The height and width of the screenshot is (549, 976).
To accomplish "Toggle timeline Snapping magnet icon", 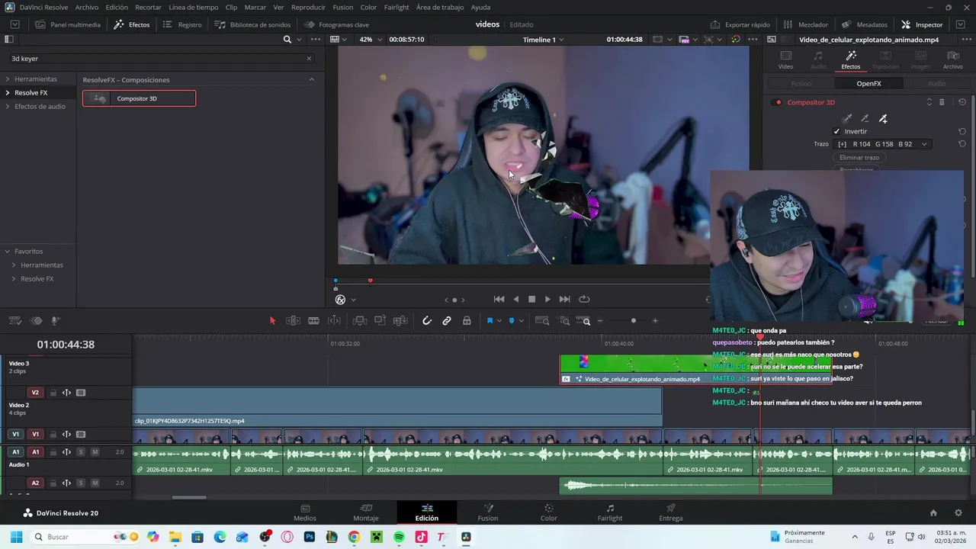I will pyautogui.click(x=427, y=321).
